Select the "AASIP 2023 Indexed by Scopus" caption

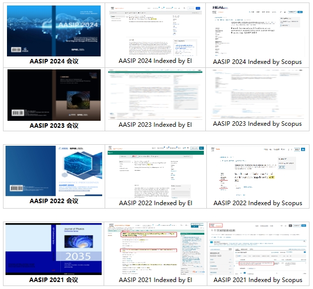click(x=257, y=124)
